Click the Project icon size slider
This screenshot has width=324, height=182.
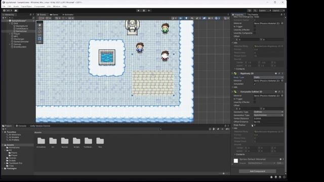point(223,173)
